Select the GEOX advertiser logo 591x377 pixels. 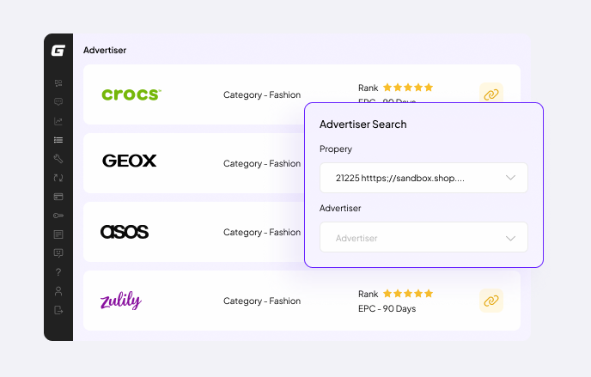[x=129, y=161]
